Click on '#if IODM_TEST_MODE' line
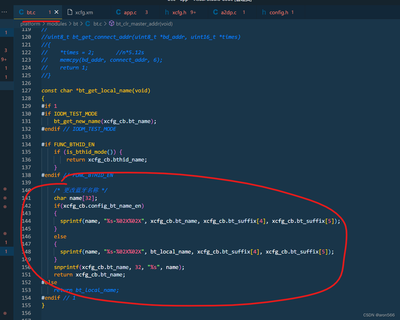 click(69, 114)
